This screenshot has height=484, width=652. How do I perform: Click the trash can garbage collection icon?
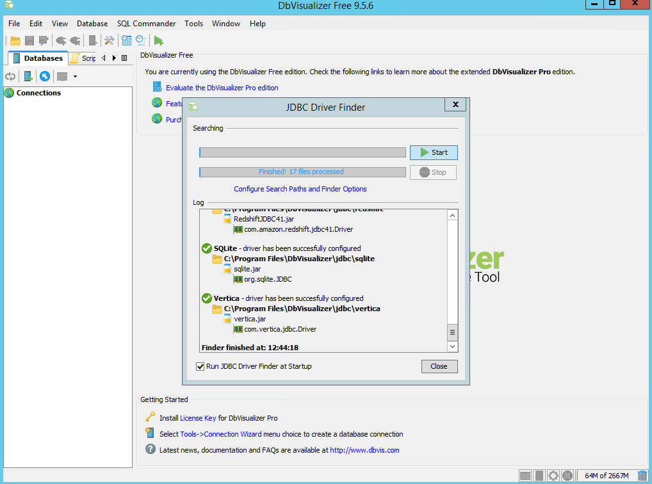(x=642, y=475)
